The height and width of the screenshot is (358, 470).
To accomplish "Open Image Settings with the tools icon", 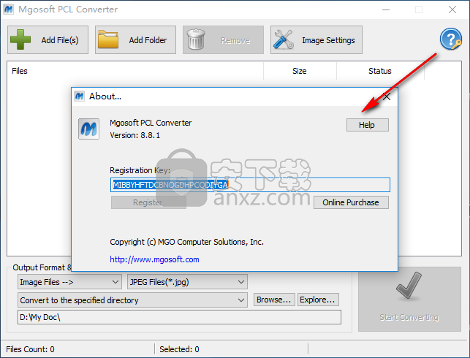I will tap(317, 40).
